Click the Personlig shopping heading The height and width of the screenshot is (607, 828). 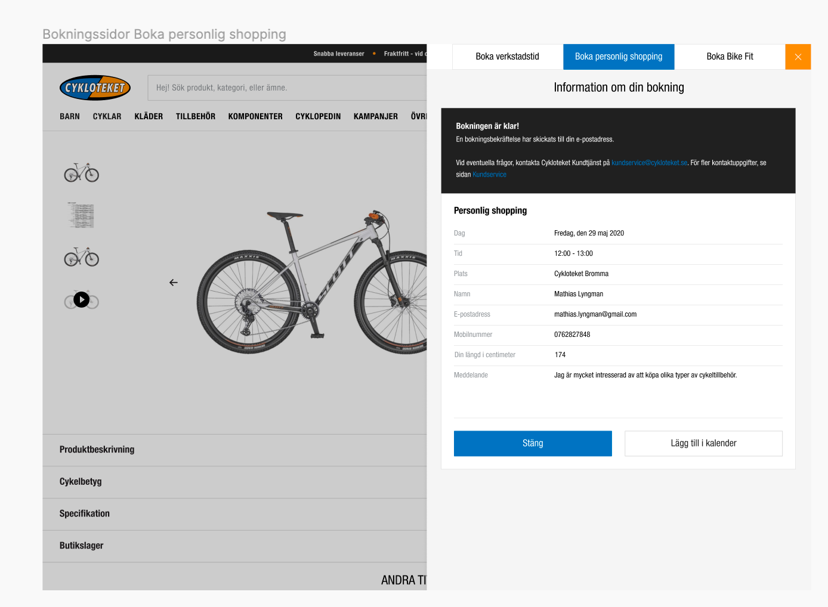click(490, 210)
